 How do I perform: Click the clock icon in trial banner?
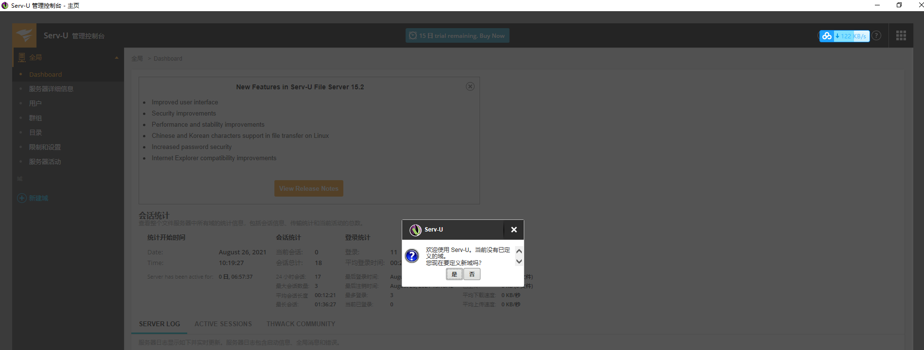(413, 35)
